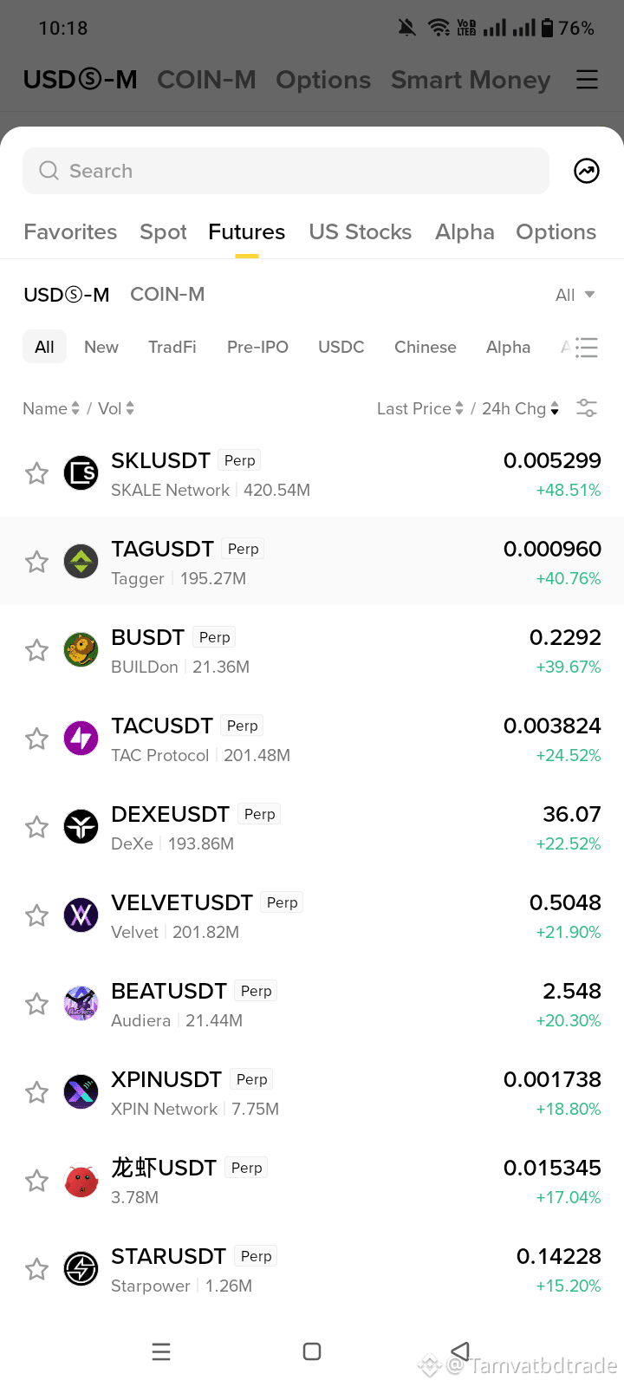
Task: Open the hamburger menu at top right
Action: (x=587, y=80)
